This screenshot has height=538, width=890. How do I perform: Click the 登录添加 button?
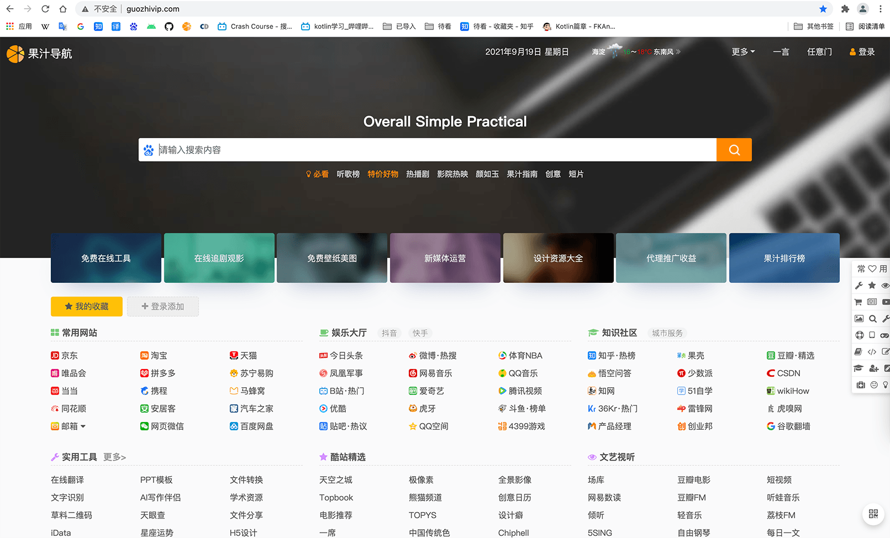(163, 307)
